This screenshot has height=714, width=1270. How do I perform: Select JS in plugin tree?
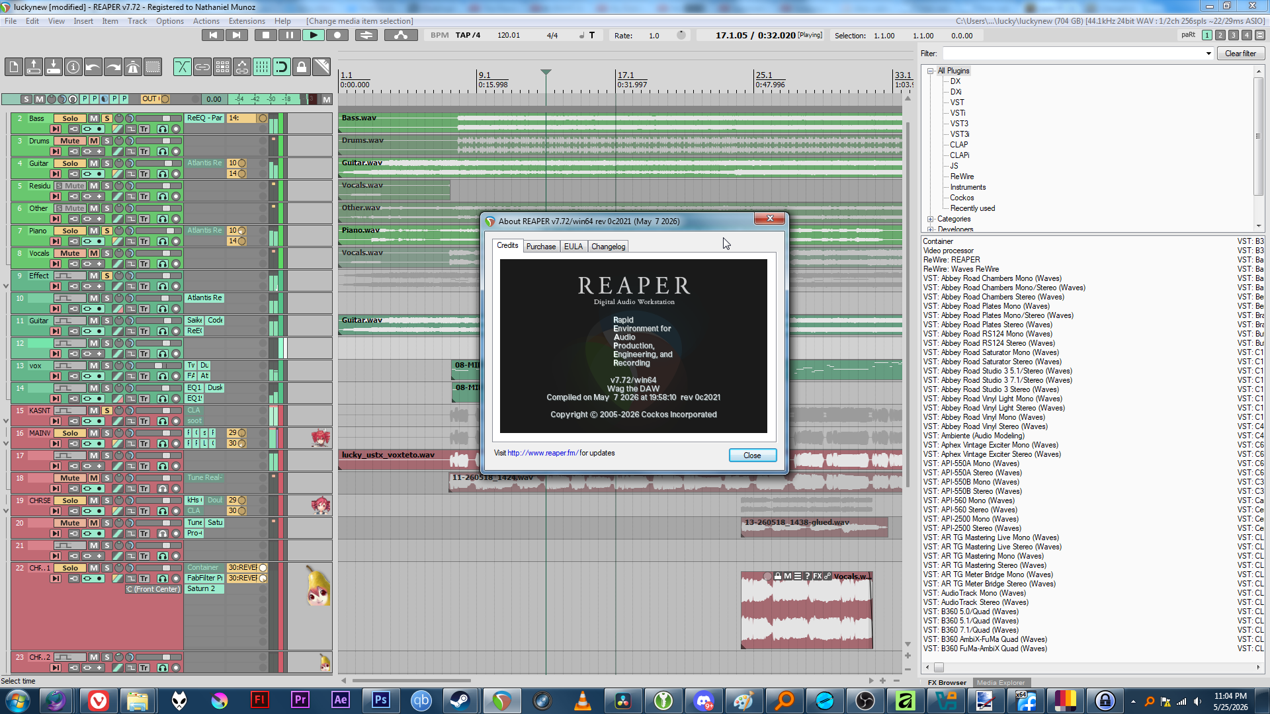pyautogui.click(x=954, y=166)
